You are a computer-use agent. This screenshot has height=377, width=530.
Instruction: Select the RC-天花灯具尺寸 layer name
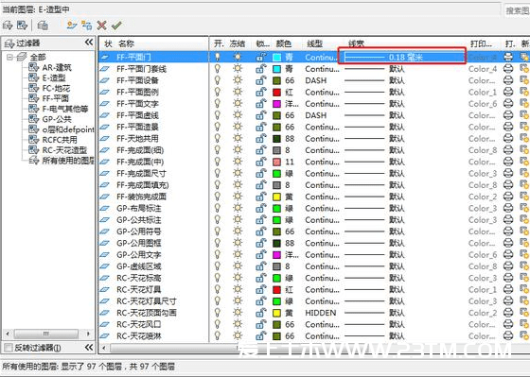(x=147, y=301)
